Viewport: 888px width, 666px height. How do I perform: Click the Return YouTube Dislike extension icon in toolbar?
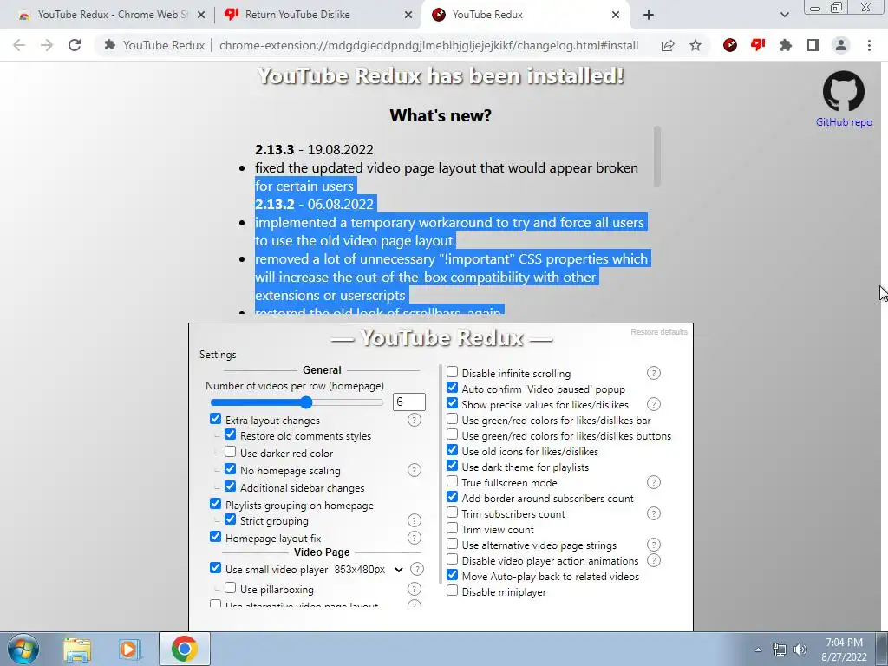pos(758,45)
